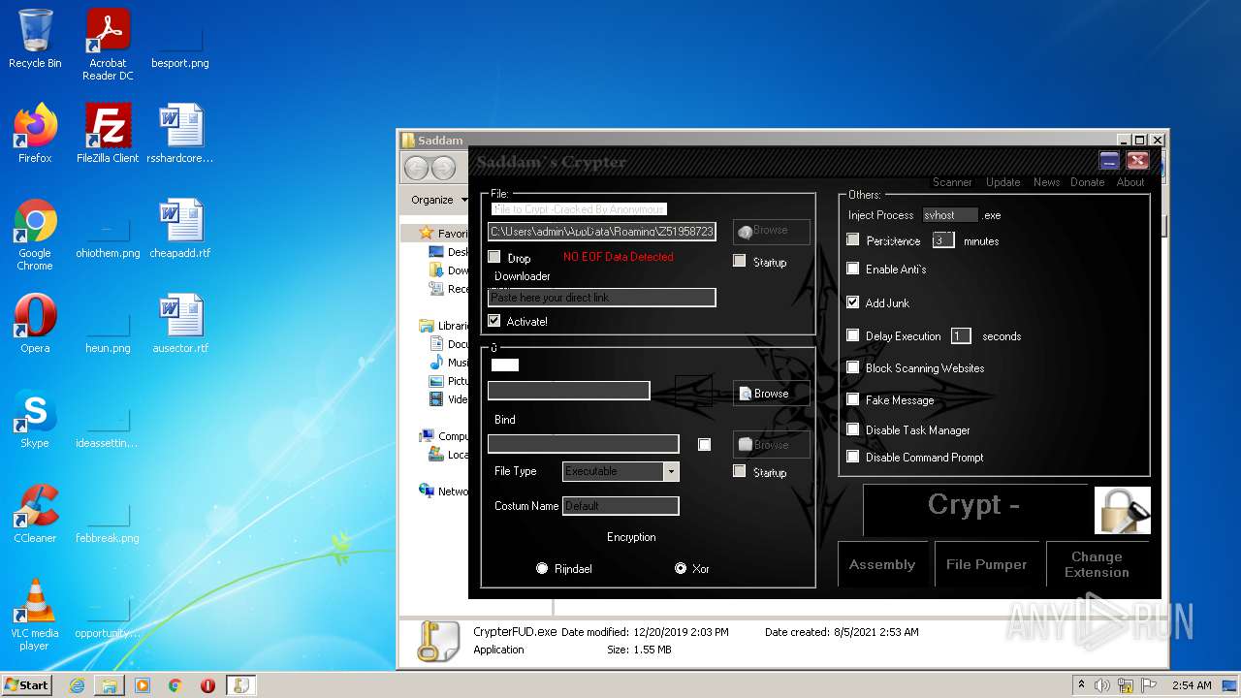Viewport: 1241px width, 698px height.
Task: Open Acrobat Reader DC desktop icon
Action: (x=108, y=44)
